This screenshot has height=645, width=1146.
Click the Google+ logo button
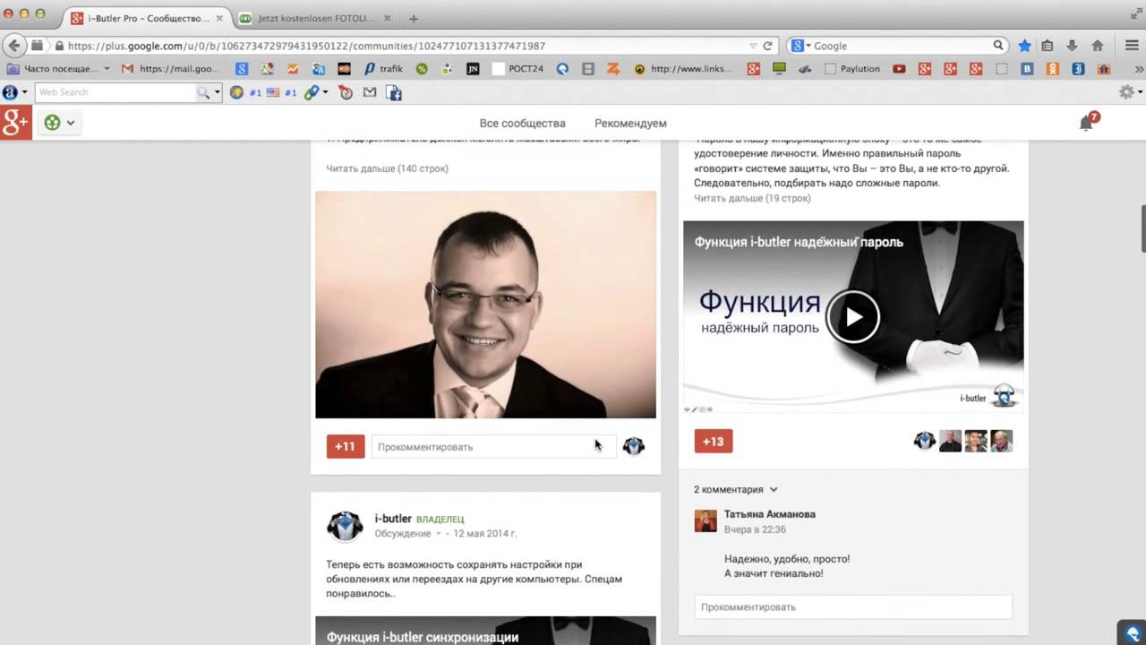click(16, 123)
